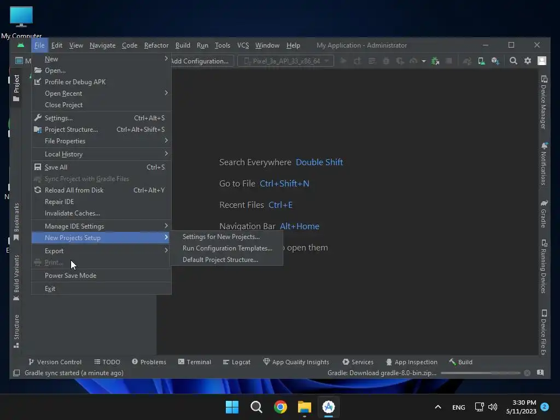The image size is (560, 420).
Task: Click the Apply Code Changes icon
Action: 372,61
